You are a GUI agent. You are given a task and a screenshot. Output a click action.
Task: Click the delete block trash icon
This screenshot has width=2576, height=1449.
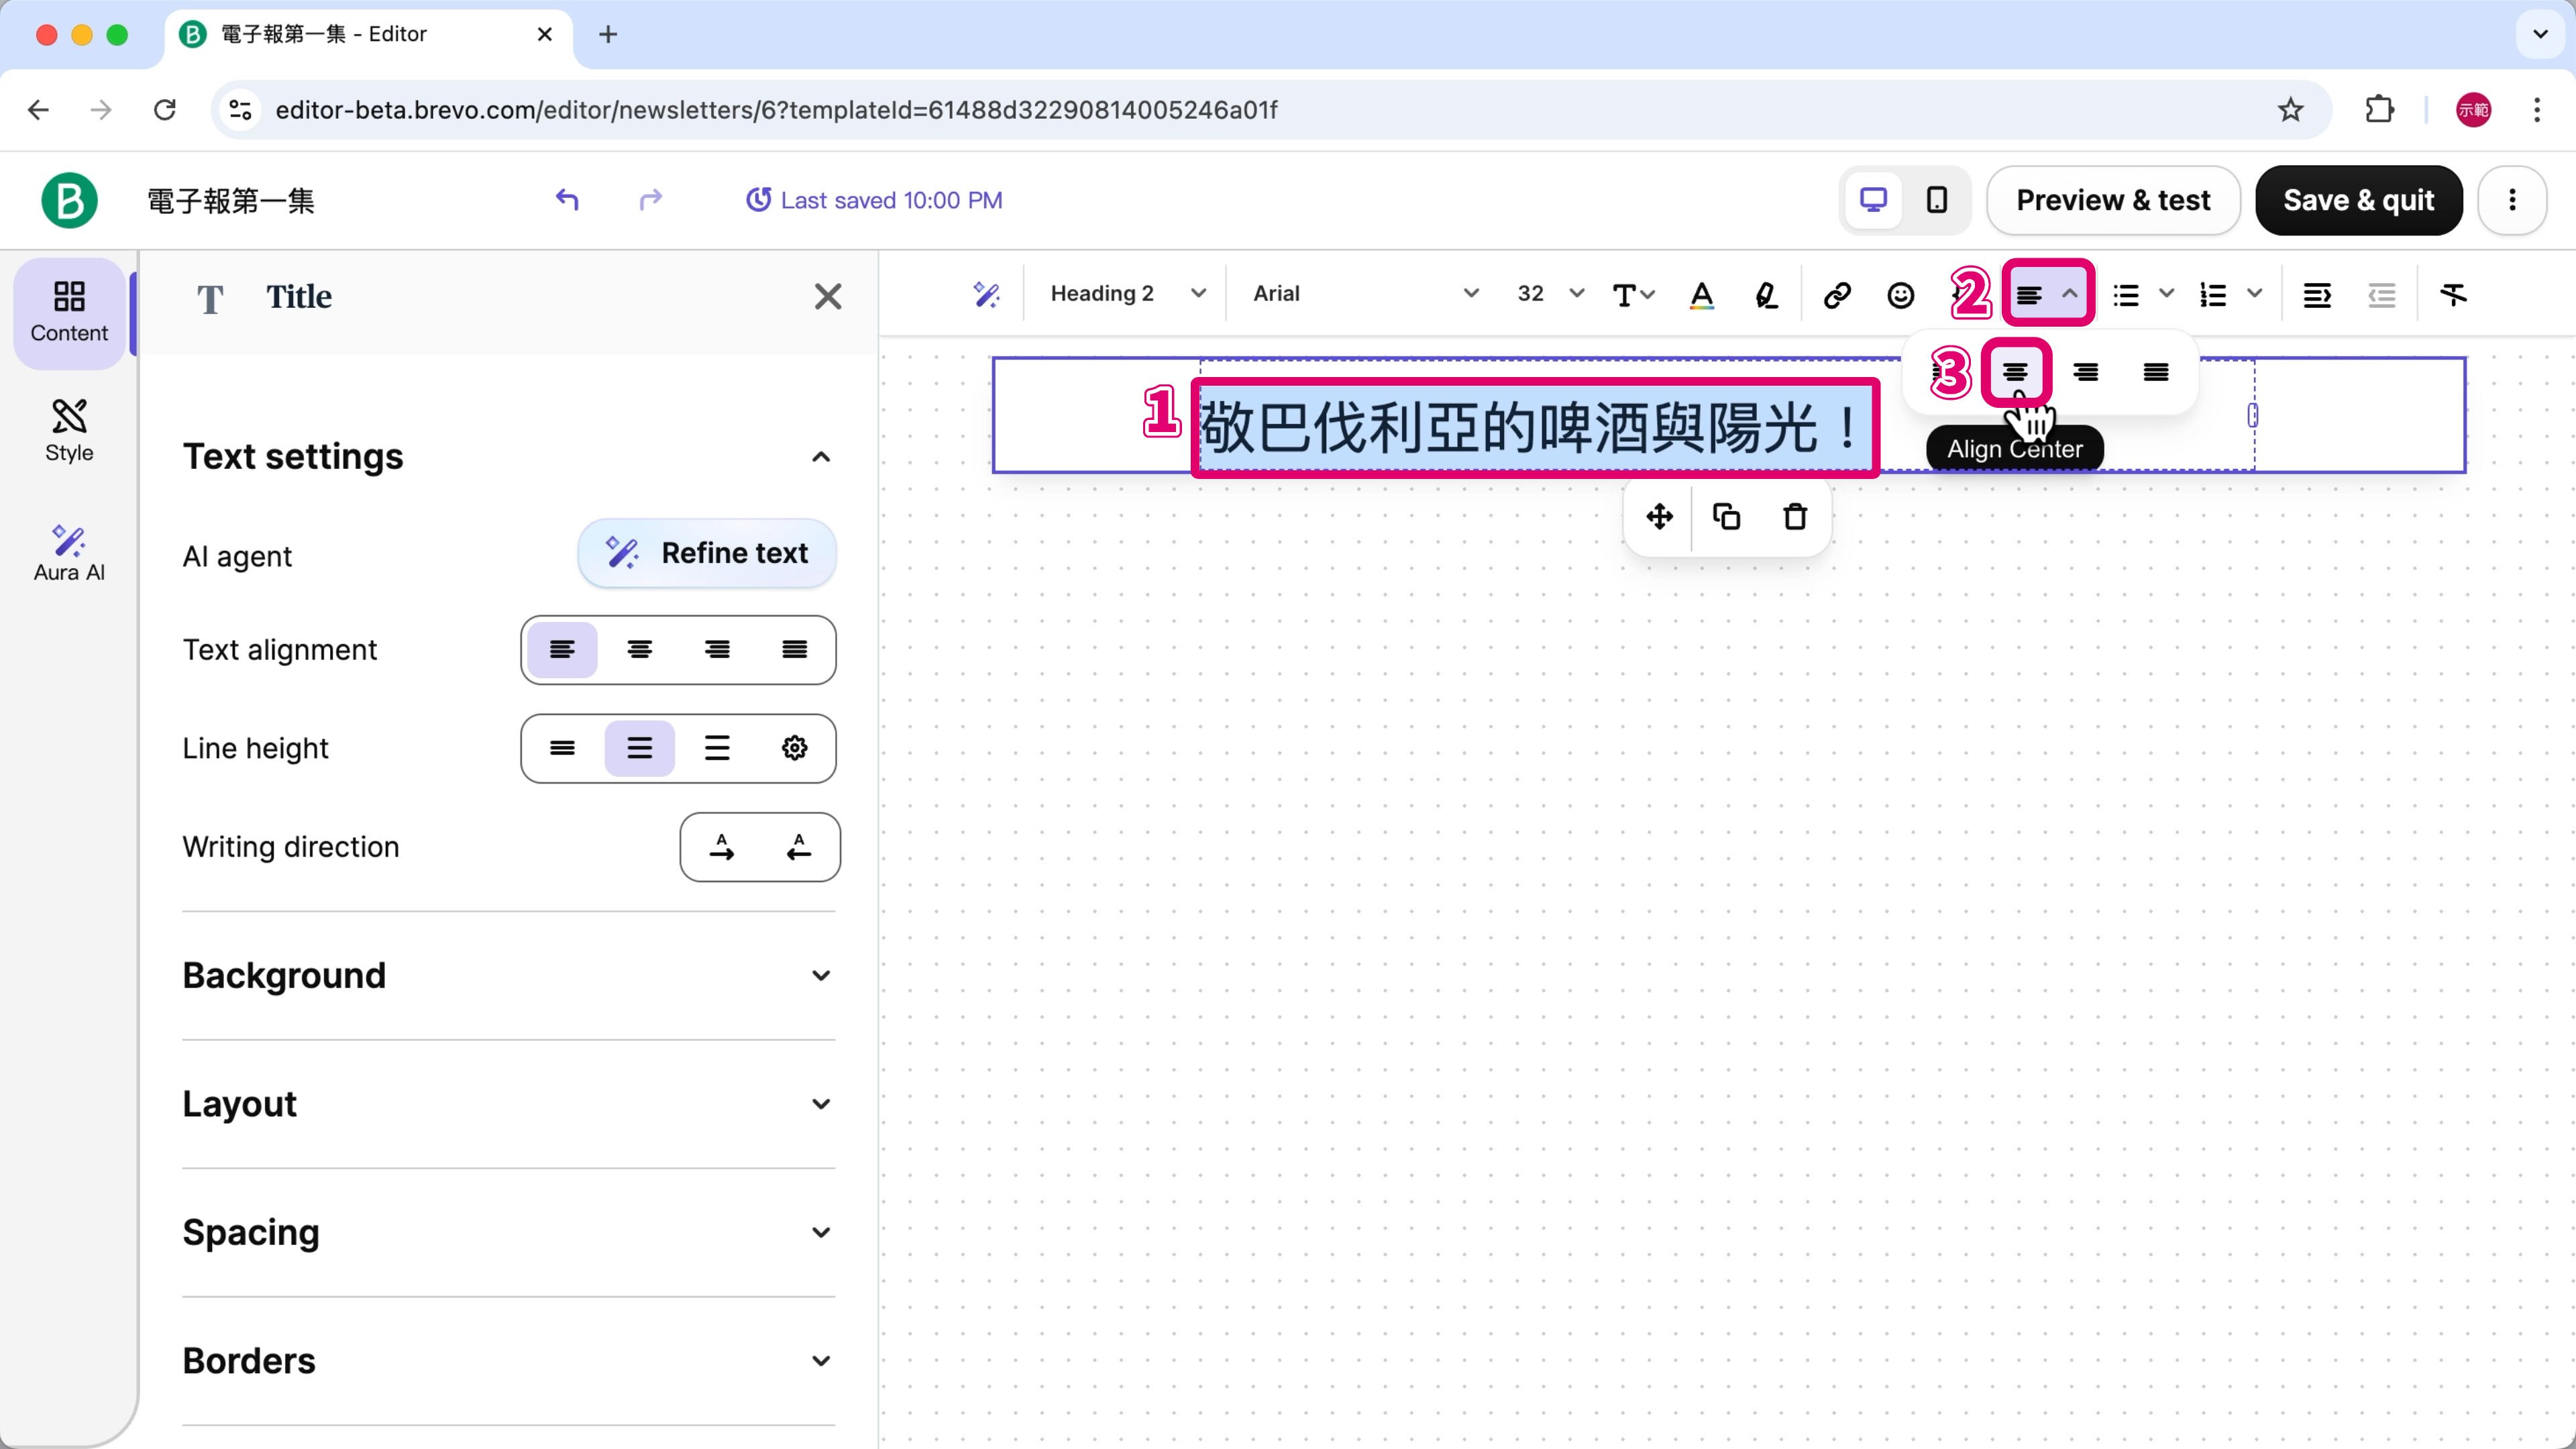coord(1795,517)
